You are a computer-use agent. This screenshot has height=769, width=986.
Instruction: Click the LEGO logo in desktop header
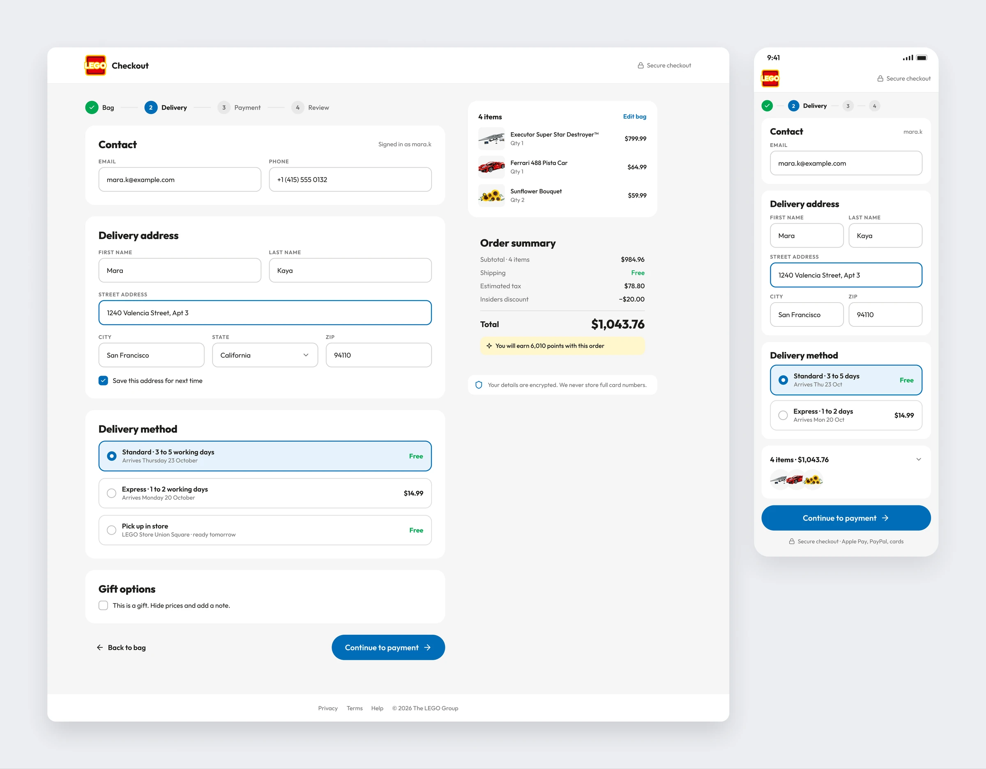[x=95, y=65]
